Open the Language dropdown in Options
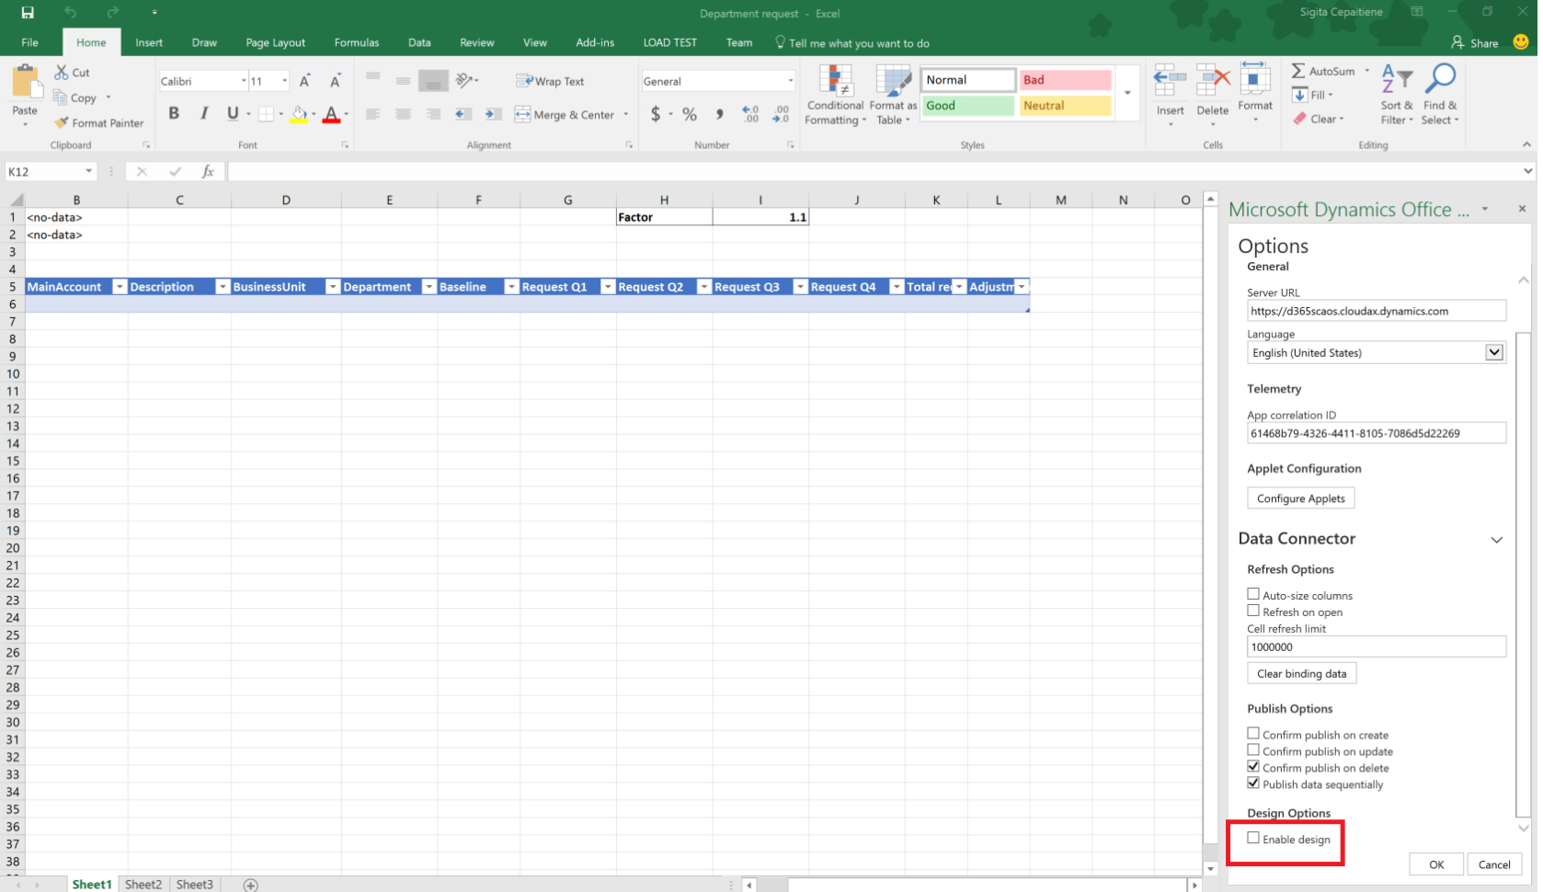 pyautogui.click(x=1495, y=352)
